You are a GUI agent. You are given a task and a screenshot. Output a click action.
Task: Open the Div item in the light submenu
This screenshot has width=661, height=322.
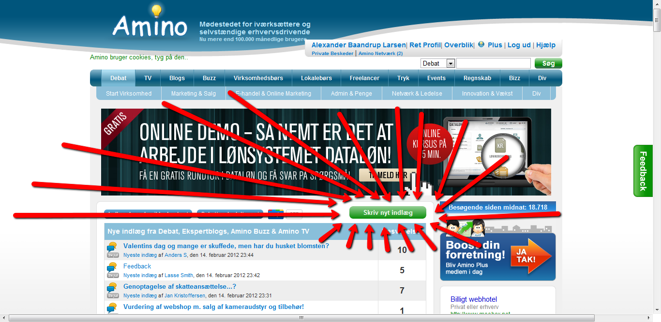coord(537,93)
